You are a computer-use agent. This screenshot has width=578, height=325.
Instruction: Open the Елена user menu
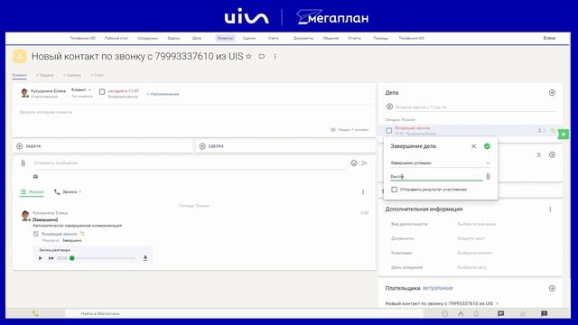[549, 38]
